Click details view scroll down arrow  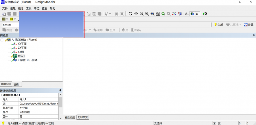tap(60, 118)
